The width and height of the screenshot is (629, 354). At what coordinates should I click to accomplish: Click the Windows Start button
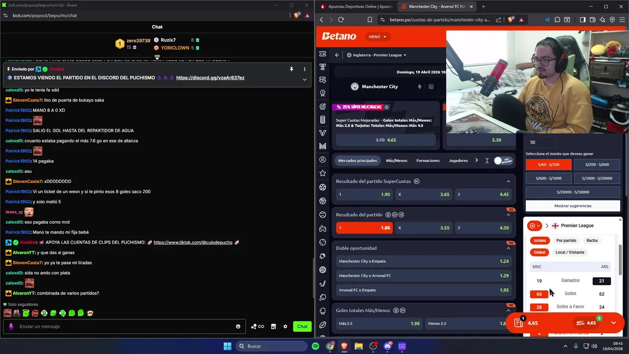pos(228,346)
